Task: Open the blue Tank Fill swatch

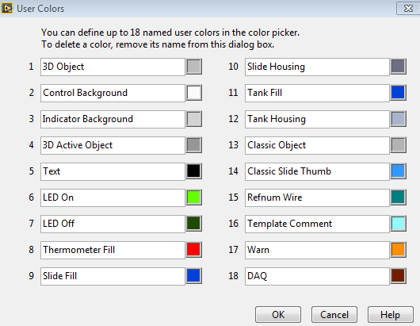Action: (x=398, y=93)
